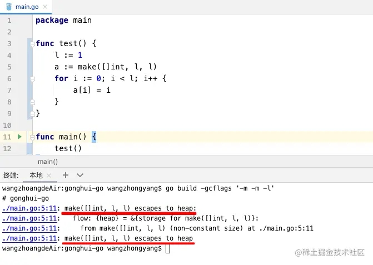Open ./main.go:5:11 link on the flow line
Image resolution: width=373 pixels, height=265 pixels.
point(29,218)
